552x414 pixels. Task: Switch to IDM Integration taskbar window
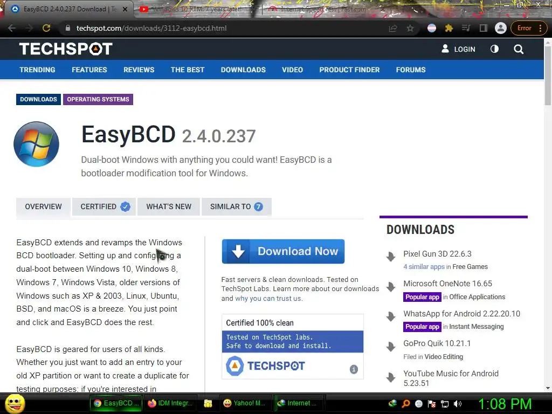[171, 403]
